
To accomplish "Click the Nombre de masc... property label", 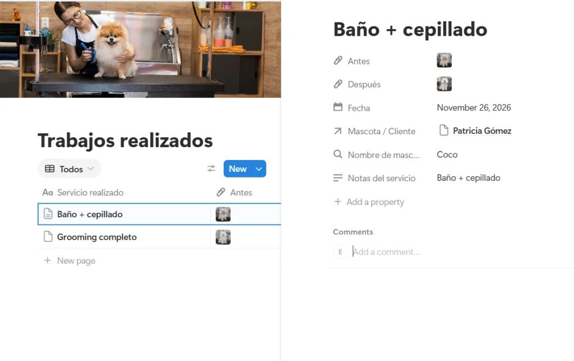I will [x=383, y=155].
